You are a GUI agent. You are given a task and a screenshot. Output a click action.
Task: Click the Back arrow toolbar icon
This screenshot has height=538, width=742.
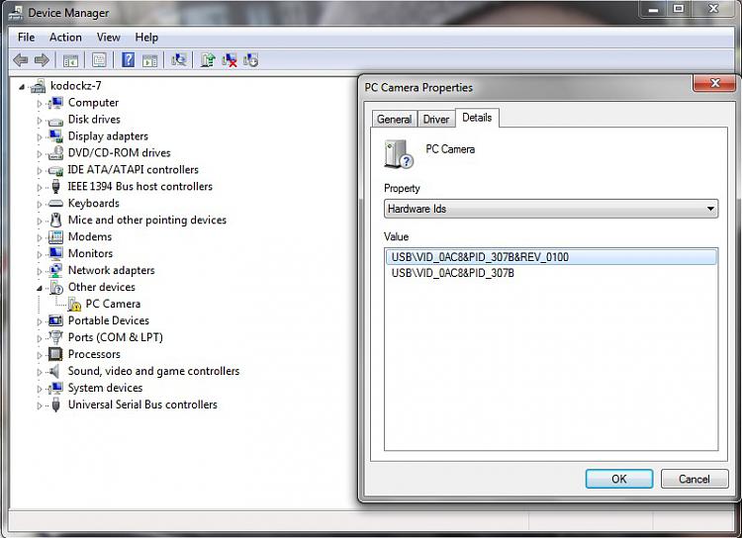click(21, 60)
